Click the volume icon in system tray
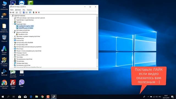176x99 pixels. [156, 97]
